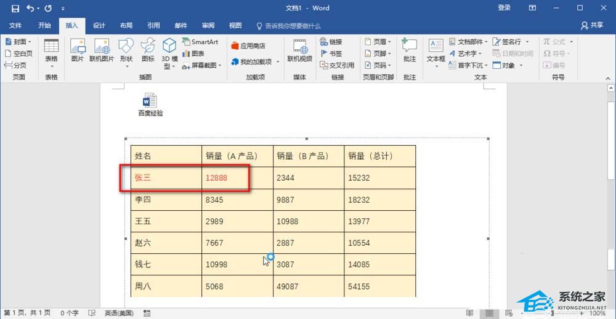Click the 联机视频 online video icon
Image resolution: width=616 pixels, height=319 pixels.
299,50
